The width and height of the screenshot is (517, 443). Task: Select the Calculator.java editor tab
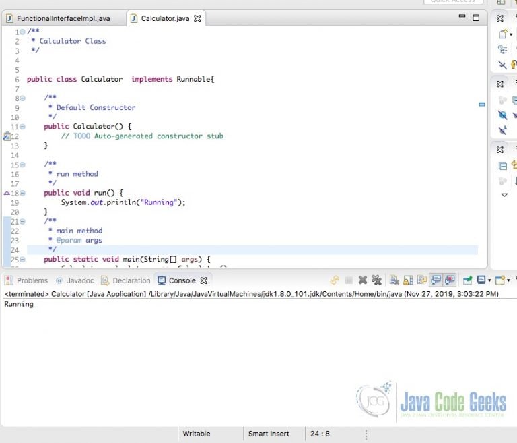pos(165,18)
